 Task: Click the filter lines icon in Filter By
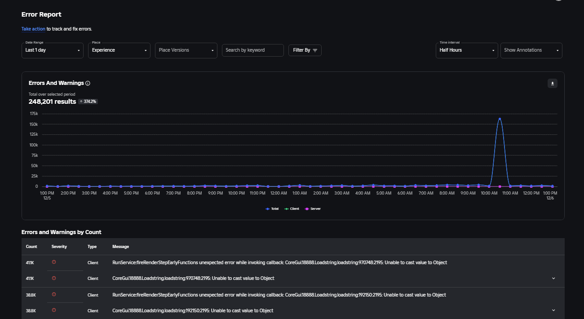point(315,50)
